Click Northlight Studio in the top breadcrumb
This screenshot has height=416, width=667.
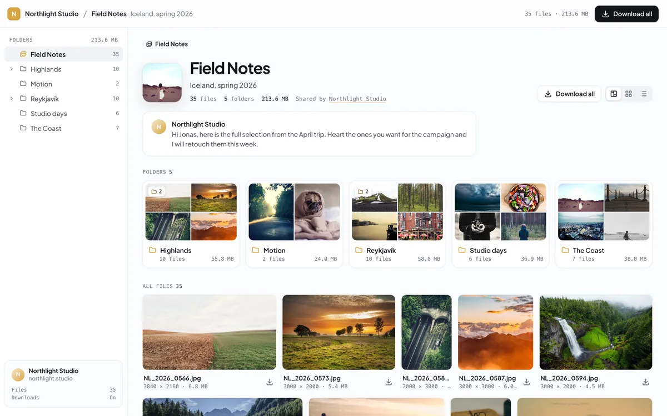pyautogui.click(x=52, y=14)
